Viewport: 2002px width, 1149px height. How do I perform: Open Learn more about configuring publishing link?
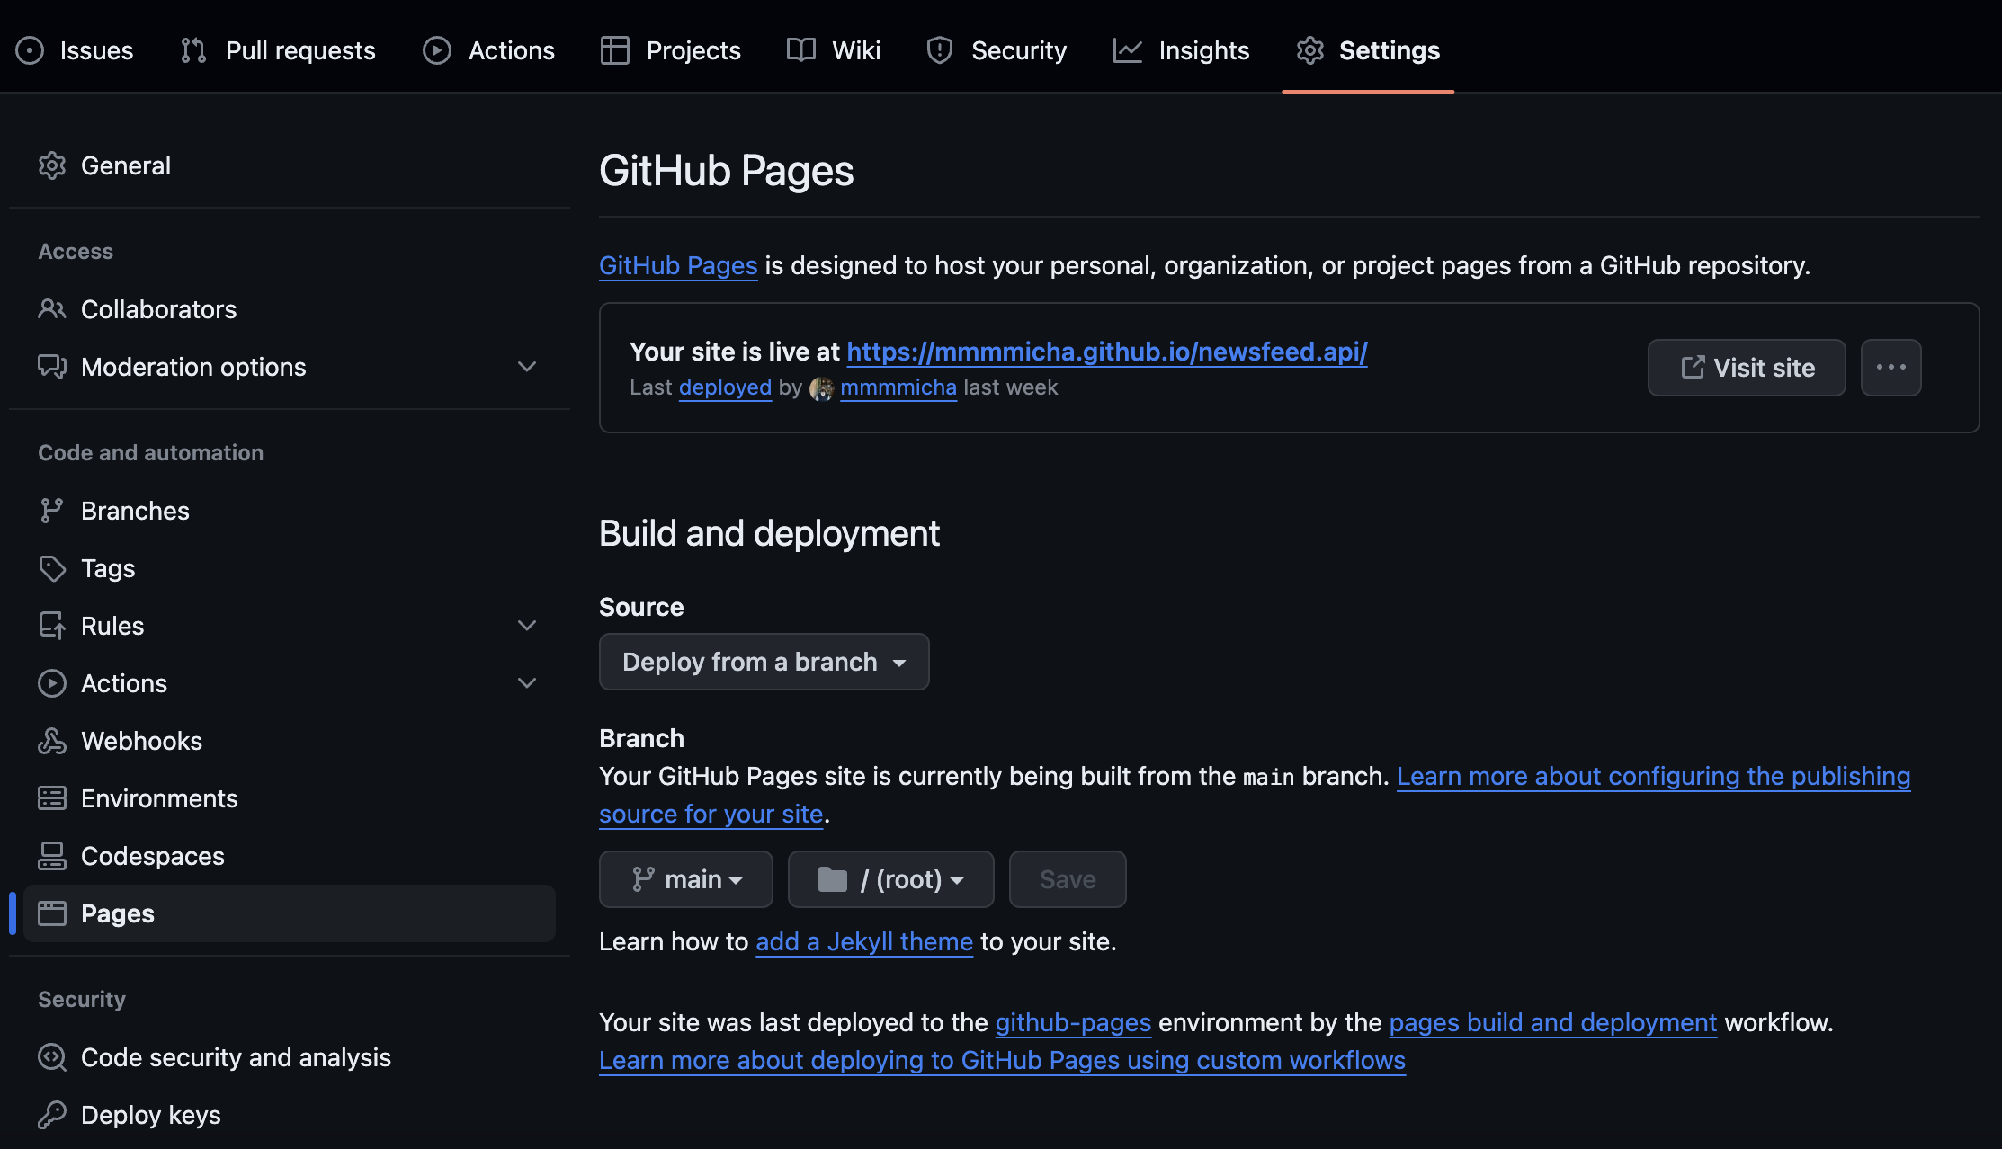[x=1653, y=776]
